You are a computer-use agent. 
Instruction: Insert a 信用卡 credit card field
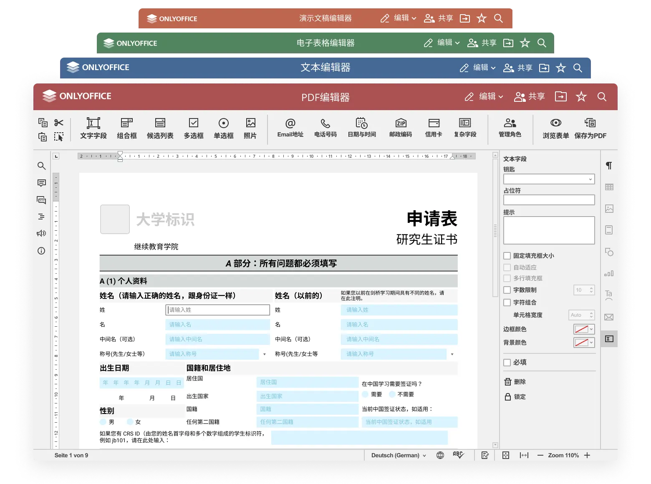[x=434, y=128]
